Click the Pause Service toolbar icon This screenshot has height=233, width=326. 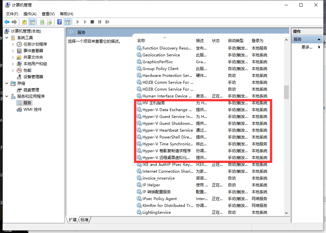tap(100, 22)
